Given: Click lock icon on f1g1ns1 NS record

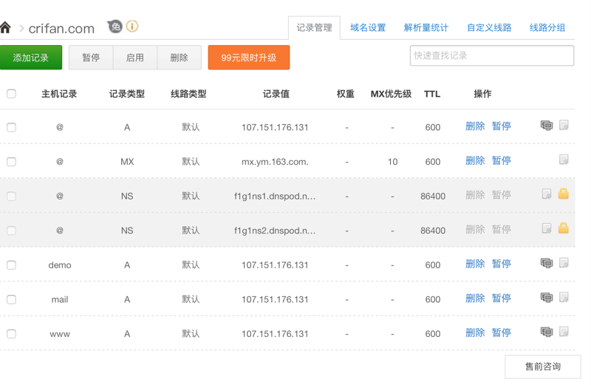Looking at the screenshot, I should pyautogui.click(x=564, y=194).
